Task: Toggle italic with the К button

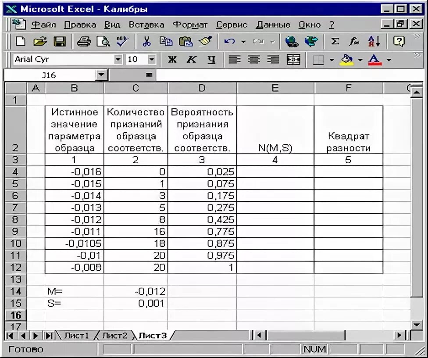Action: point(192,59)
